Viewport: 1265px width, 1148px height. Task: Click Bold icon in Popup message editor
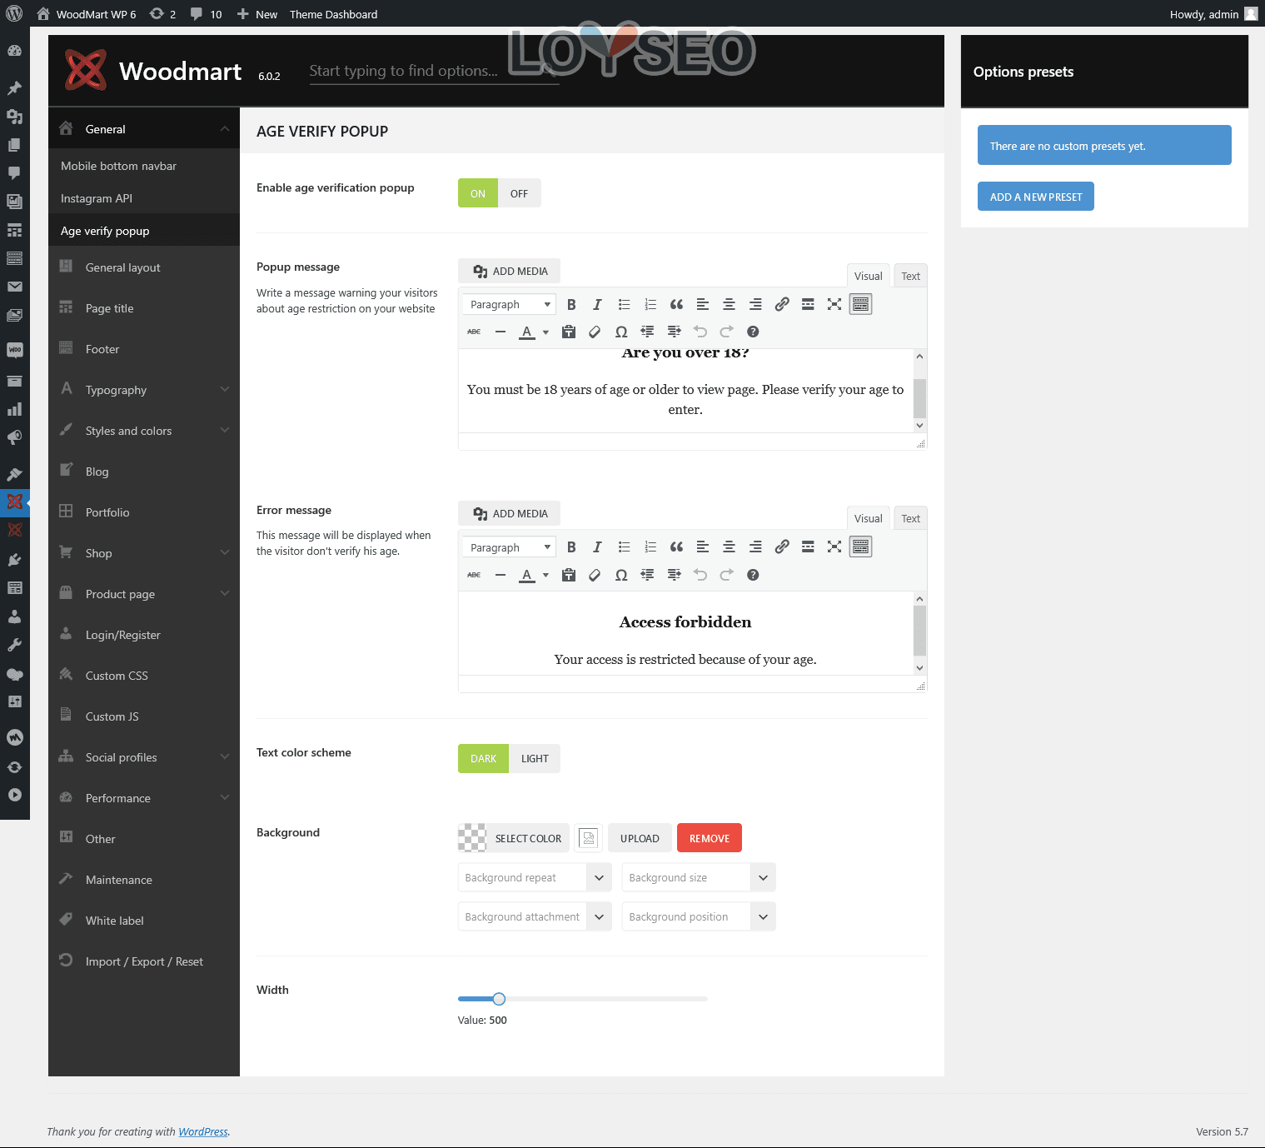coord(571,305)
